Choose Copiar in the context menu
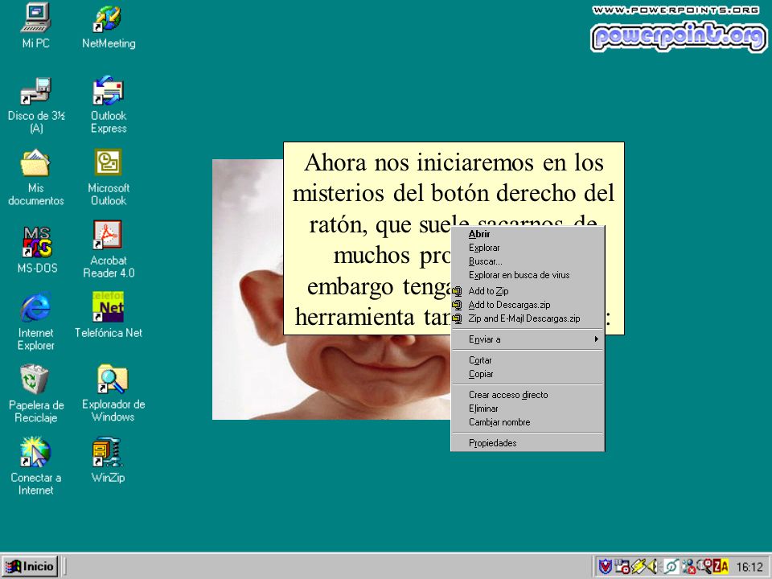 [528, 374]
